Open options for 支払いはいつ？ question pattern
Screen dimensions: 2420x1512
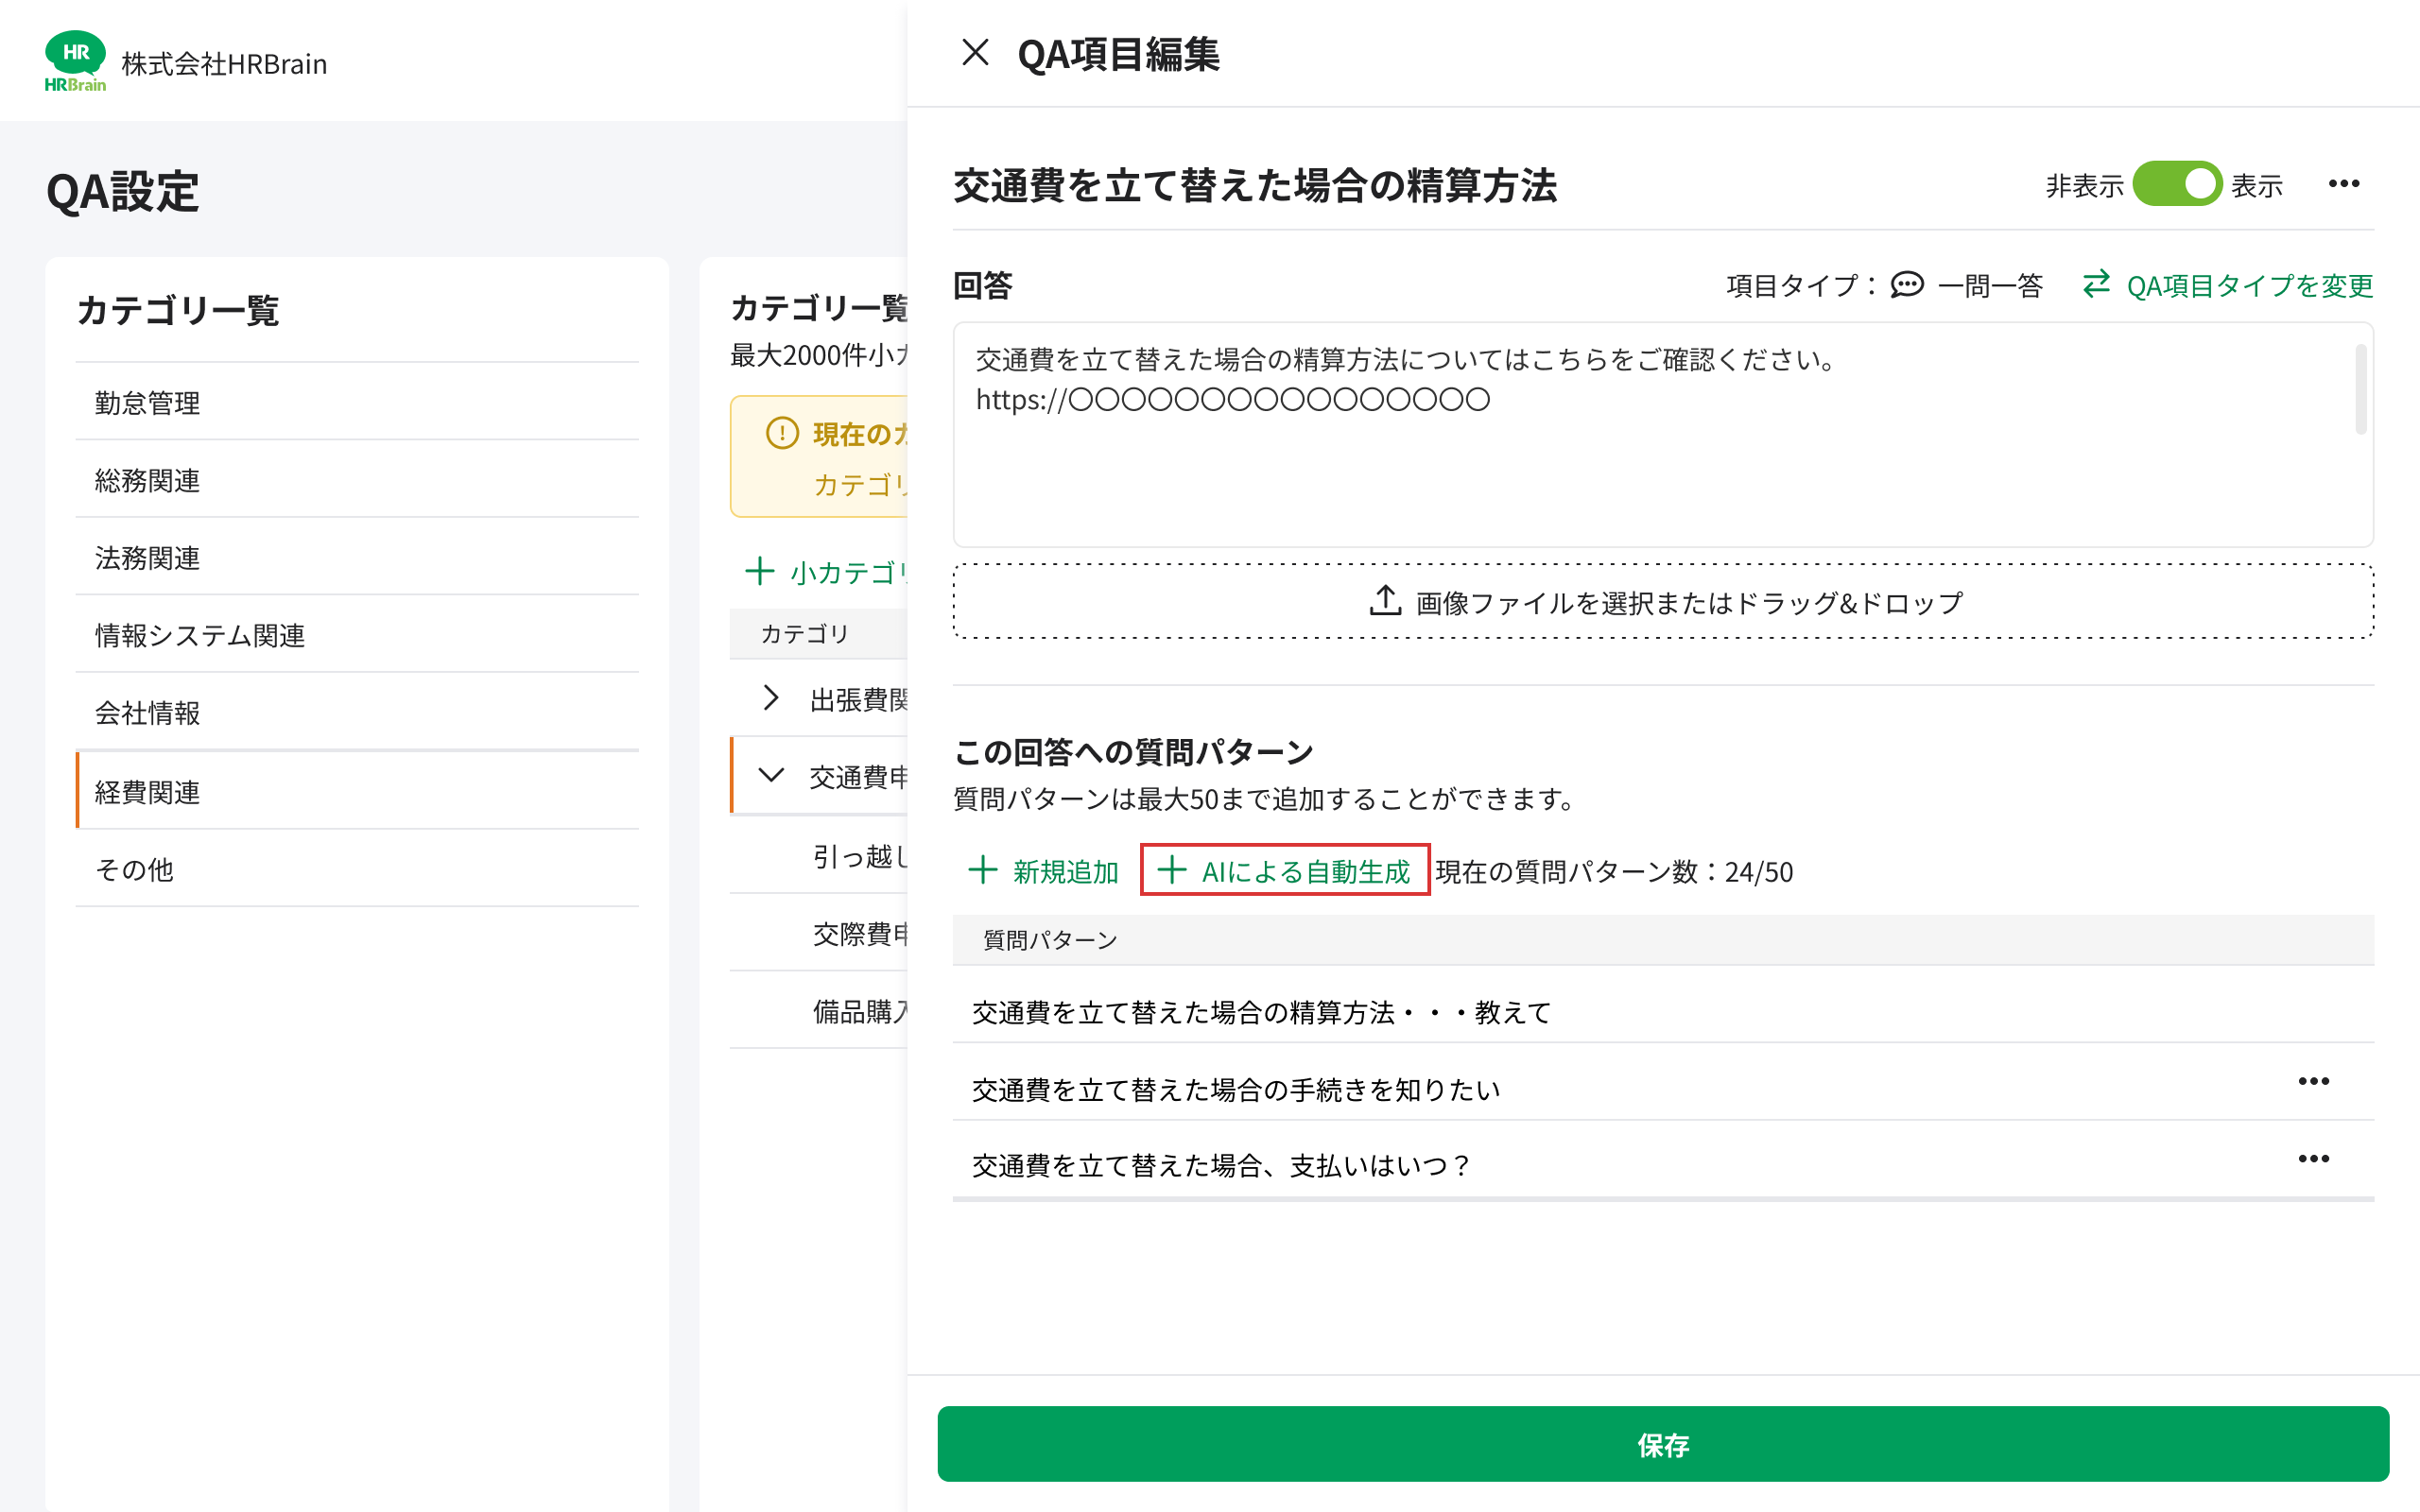click(2313, 1159)
